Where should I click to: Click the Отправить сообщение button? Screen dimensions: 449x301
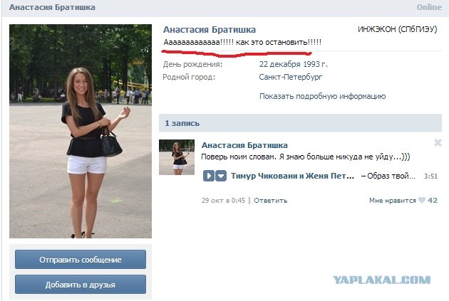point(81,259)
